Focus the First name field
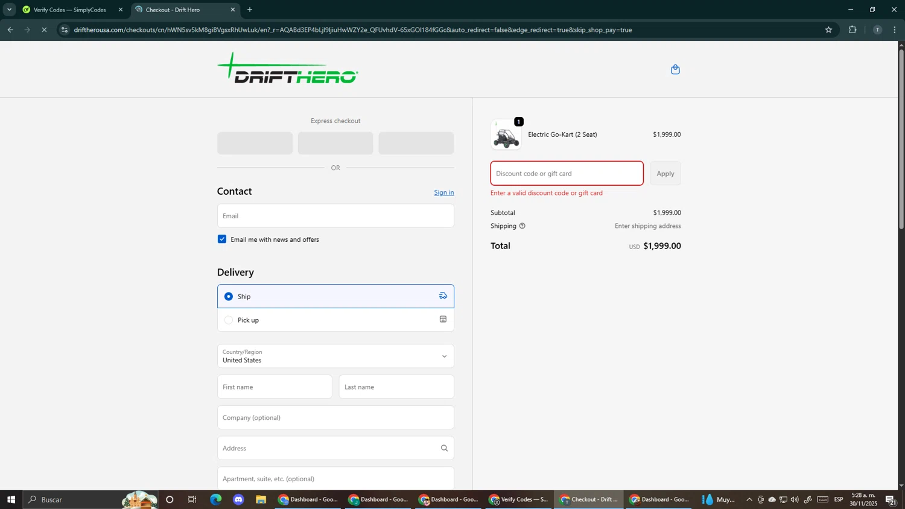 [x=275, y=387]
